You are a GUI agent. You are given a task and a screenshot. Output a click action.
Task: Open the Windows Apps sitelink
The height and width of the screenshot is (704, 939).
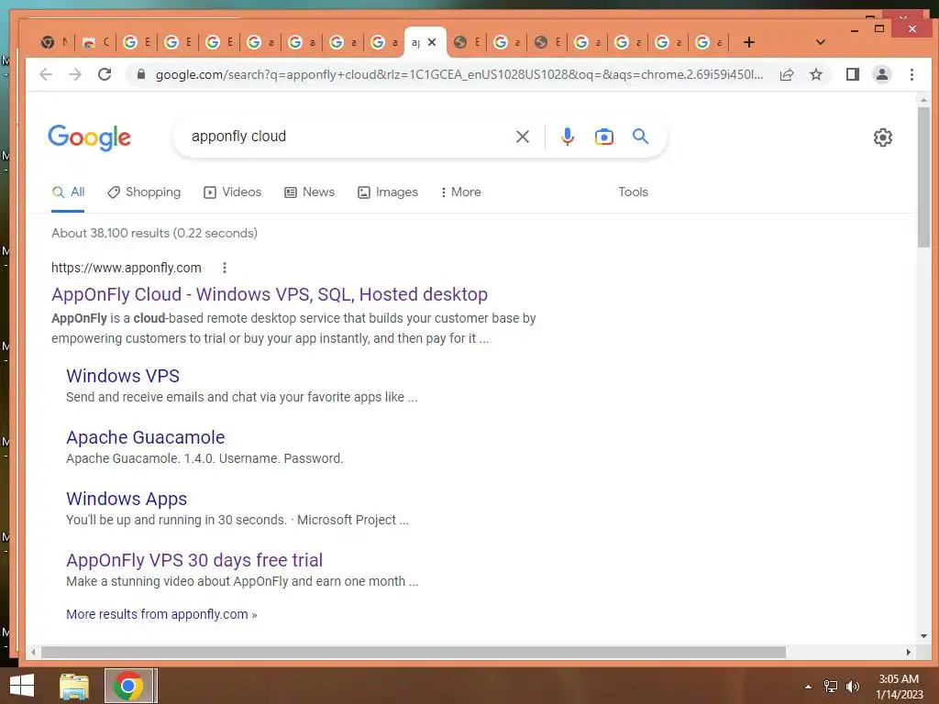click(127, 499)
